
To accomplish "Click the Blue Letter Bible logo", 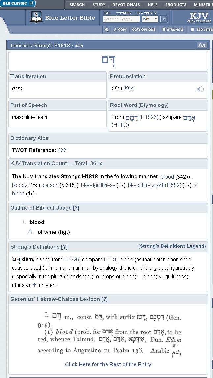I will (63, 18).
